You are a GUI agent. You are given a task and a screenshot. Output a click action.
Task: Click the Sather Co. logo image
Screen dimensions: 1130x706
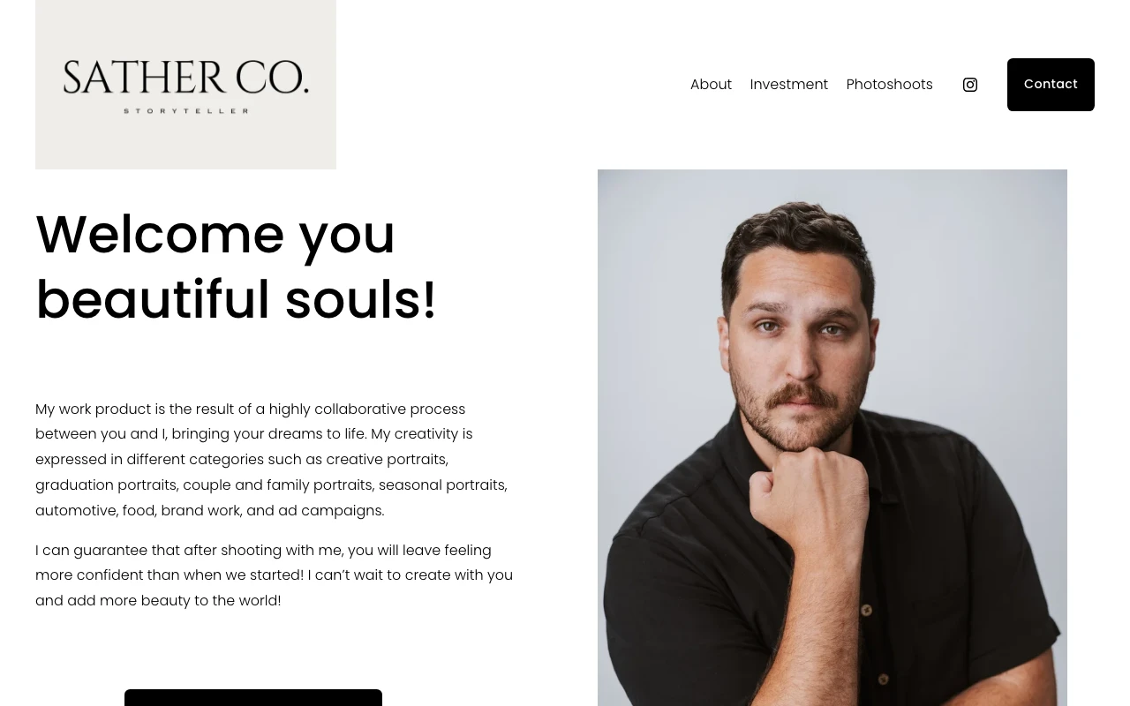pyautogui.click(x=185, y=85)
